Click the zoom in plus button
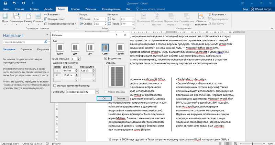 [x=264, y=144]
